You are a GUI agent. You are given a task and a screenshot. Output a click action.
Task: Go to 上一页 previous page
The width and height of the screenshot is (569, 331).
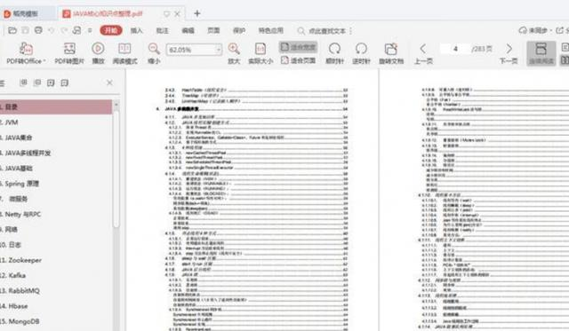click(423, 53)
